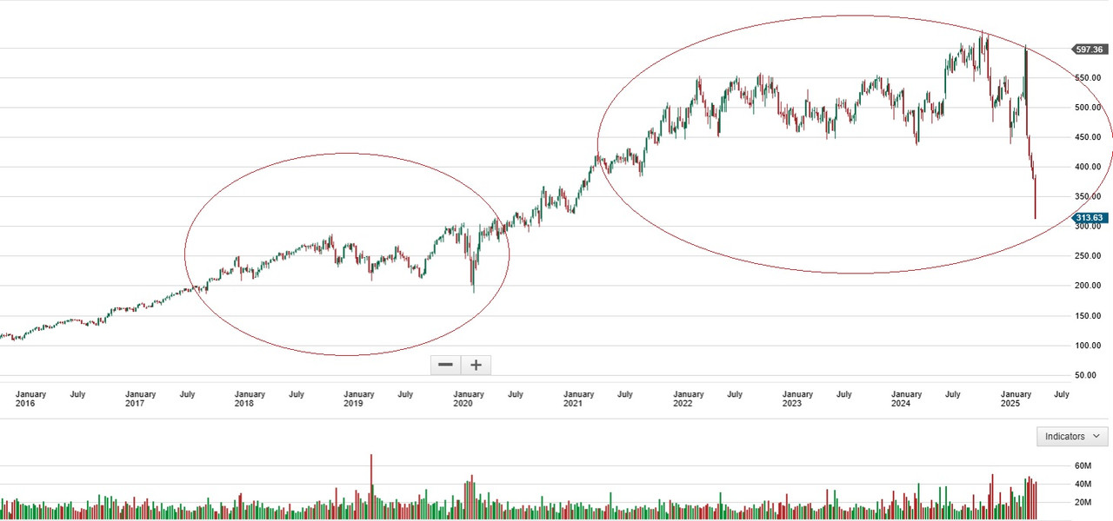The image size is (1113, 521).
Task: Click the tallest red volume bar spike
Action: 371,486
